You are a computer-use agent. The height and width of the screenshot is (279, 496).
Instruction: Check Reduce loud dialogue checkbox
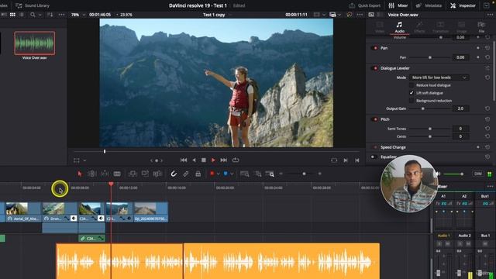(412, 85)
